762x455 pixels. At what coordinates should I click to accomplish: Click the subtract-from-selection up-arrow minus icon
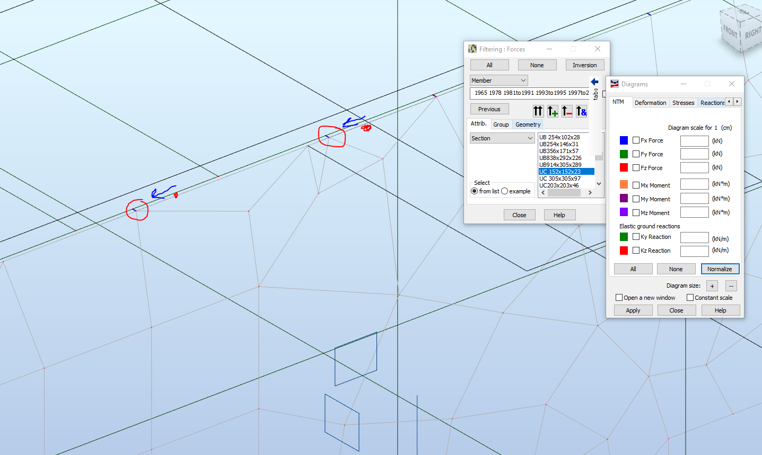[567, 111]
